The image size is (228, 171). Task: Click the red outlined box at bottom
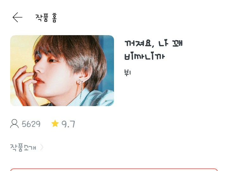point(114,170)
